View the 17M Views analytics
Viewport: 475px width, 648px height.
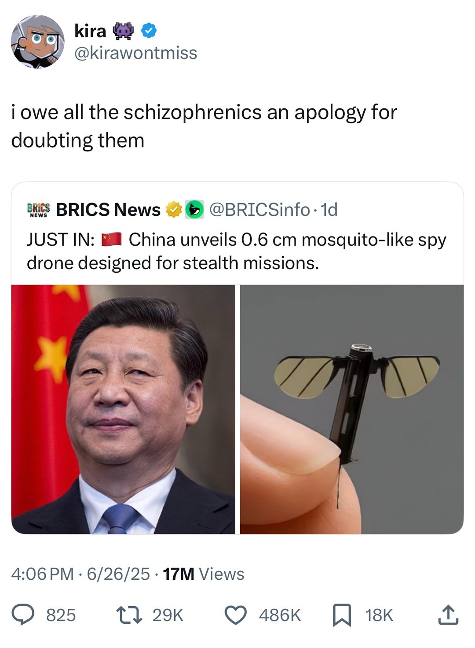203,574
